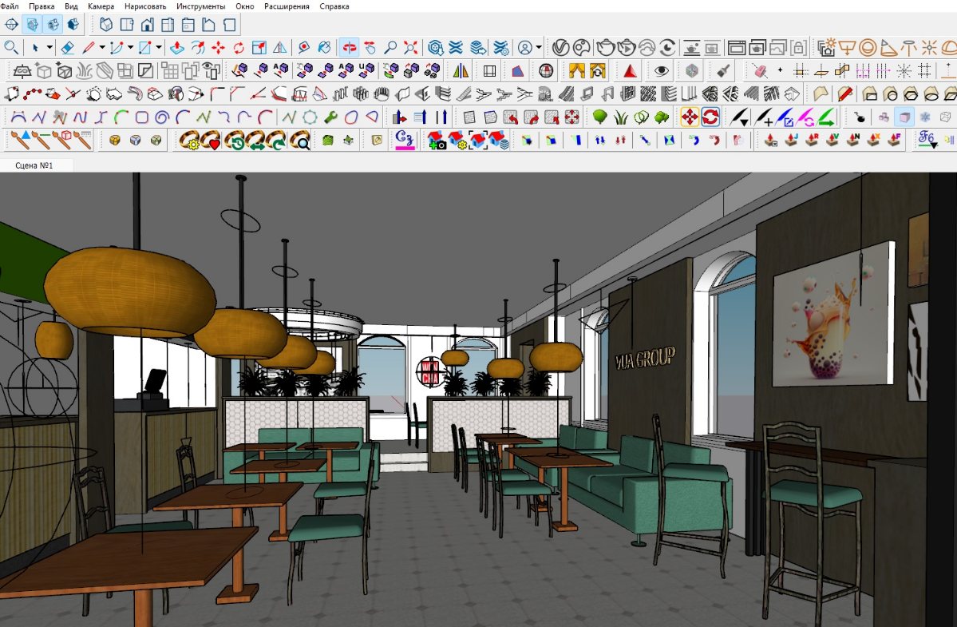The height and width of the screenshot is (627, 957).
Task: Switch to the Сцена №1 tab
Action: 34,165
